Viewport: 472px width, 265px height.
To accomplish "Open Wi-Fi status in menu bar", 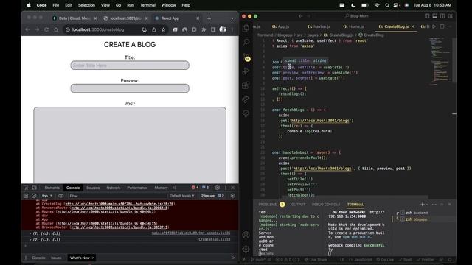I will (377, 5).
